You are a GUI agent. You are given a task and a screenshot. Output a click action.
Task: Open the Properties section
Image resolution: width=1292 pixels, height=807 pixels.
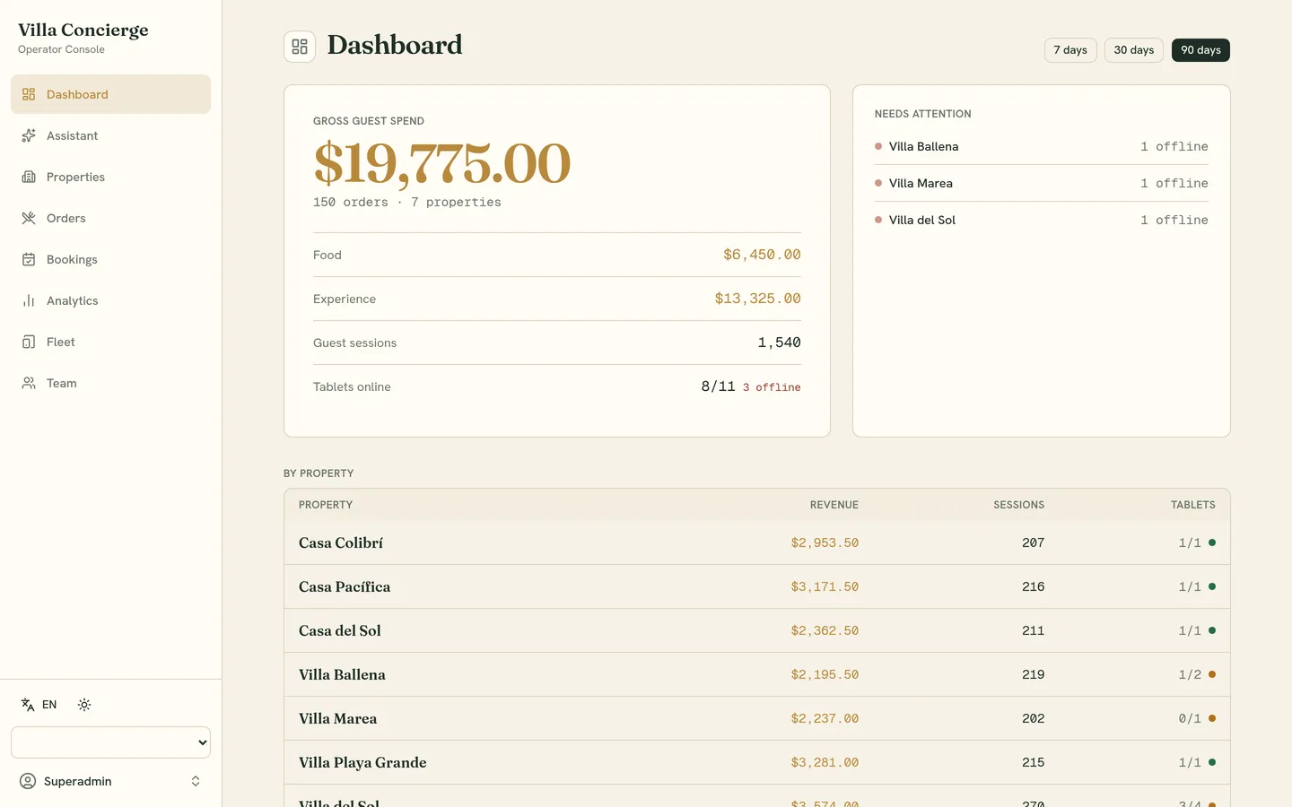(x=110, y=177)
